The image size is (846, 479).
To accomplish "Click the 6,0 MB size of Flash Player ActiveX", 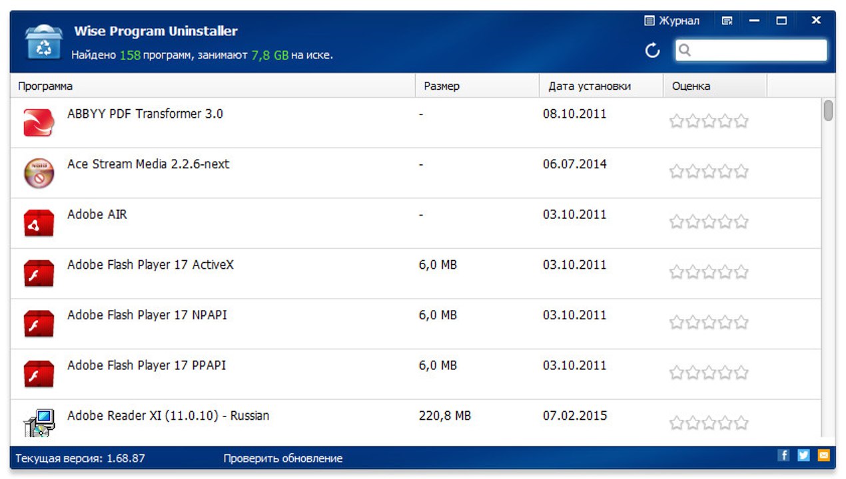I will tap(438, 265).
